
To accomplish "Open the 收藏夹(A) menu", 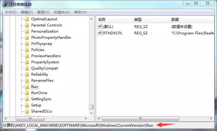I will [x=61, y=12].
